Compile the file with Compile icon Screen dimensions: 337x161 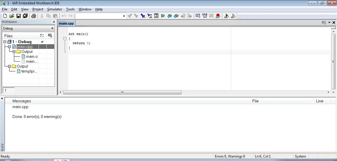tap(198, 16)
